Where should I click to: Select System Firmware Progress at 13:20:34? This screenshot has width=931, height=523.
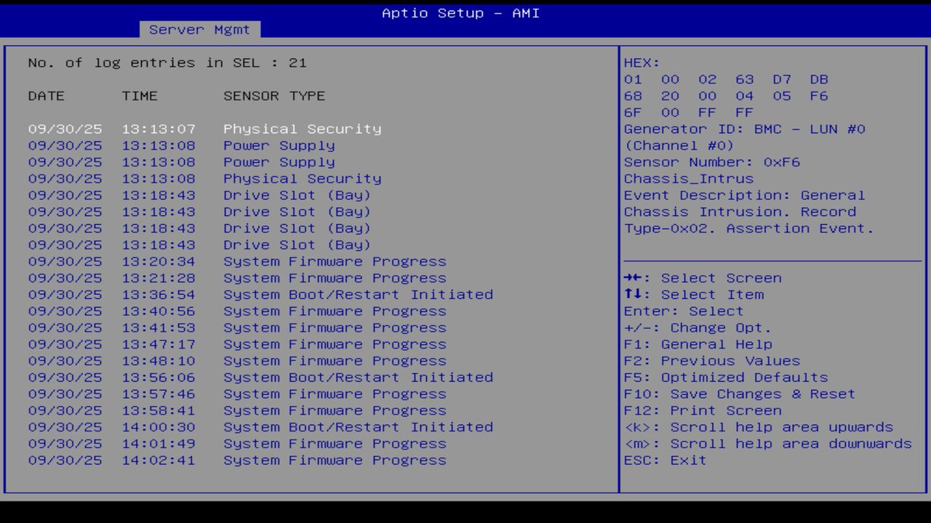[x=218, y=261]
